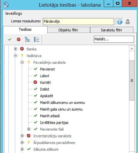Toggle checkmark beside Mainīt sākumcenu un summu
The width and height of the screenshot is (138, 153).
click(36, 102)
